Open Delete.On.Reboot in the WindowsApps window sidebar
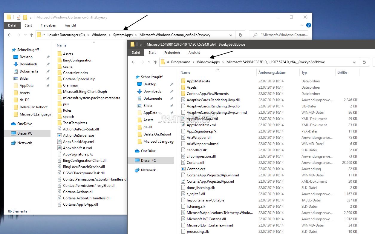This screenshot has width=375, height=234. point(157,134)
